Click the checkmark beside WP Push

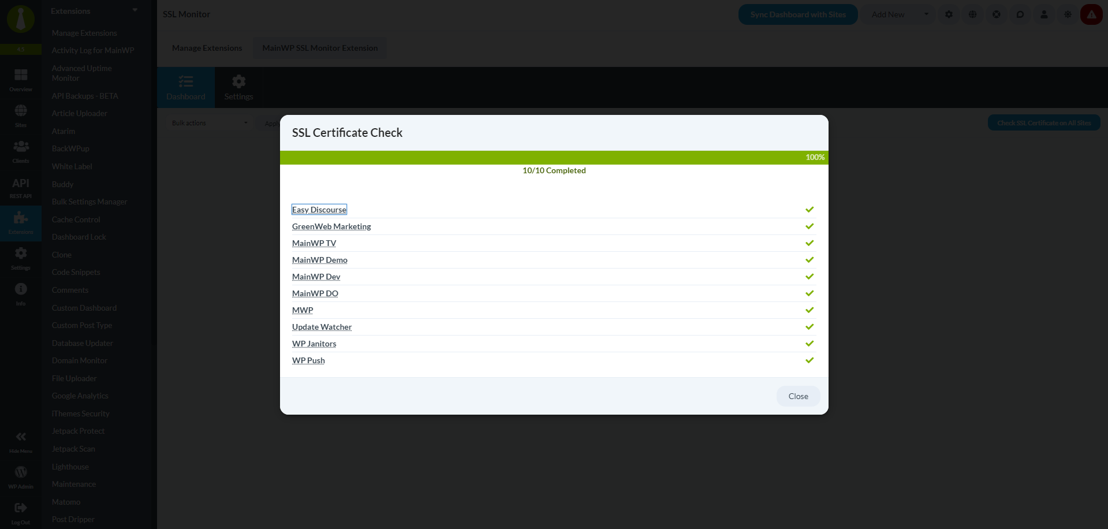point(809,360)
